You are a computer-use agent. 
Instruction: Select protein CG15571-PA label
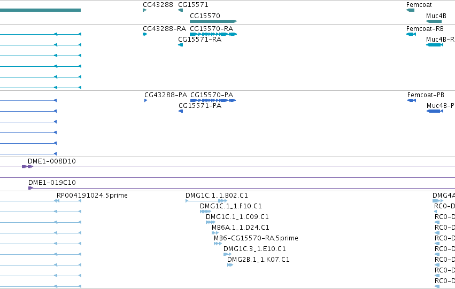(200, 106)
